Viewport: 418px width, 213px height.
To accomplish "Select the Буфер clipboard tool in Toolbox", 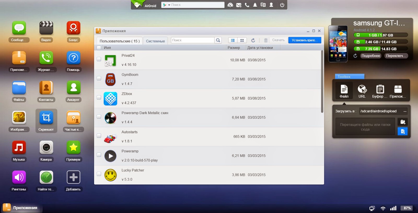I will pyautogui.click(x=380, y=91).
